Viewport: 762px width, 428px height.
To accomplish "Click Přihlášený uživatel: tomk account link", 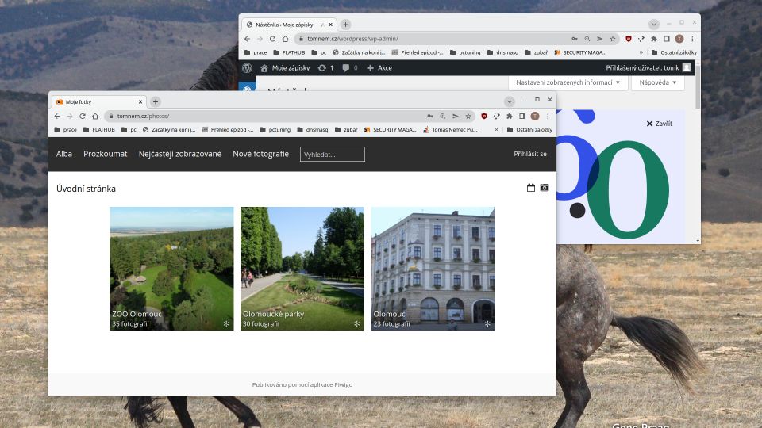I will click(648, 68).
